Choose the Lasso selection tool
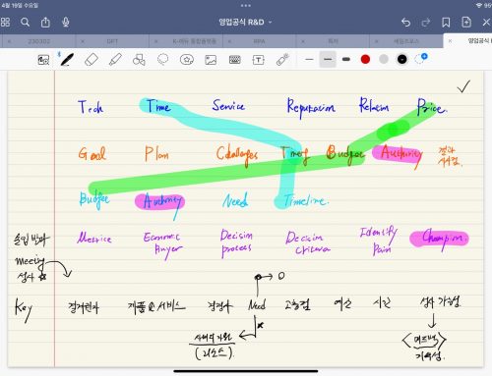 pyautogui.click(x=162, y=59)
